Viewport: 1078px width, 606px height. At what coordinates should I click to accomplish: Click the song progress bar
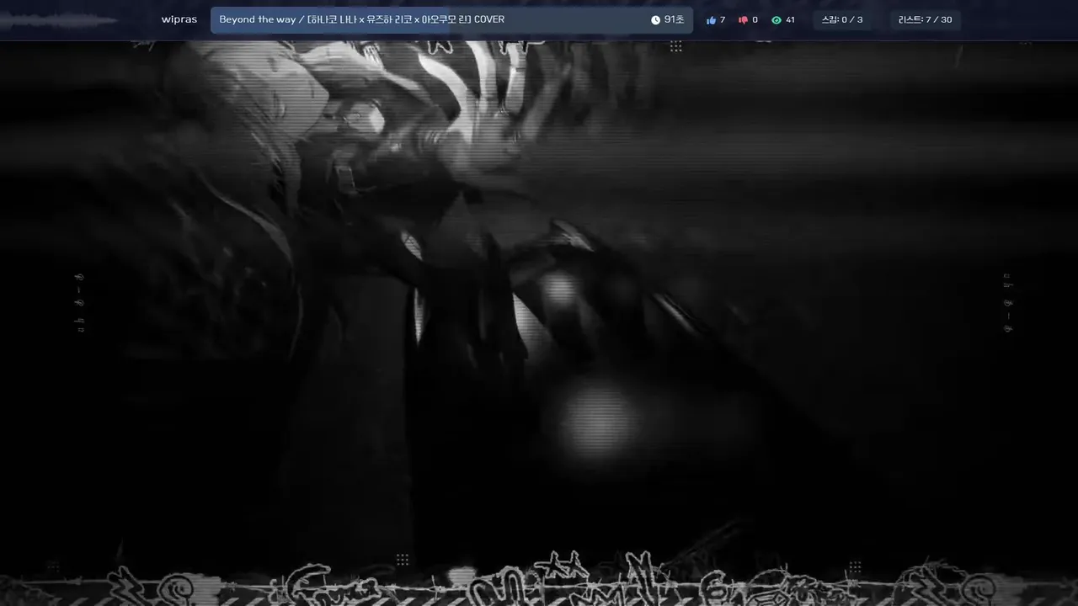(x=451, y=20)
